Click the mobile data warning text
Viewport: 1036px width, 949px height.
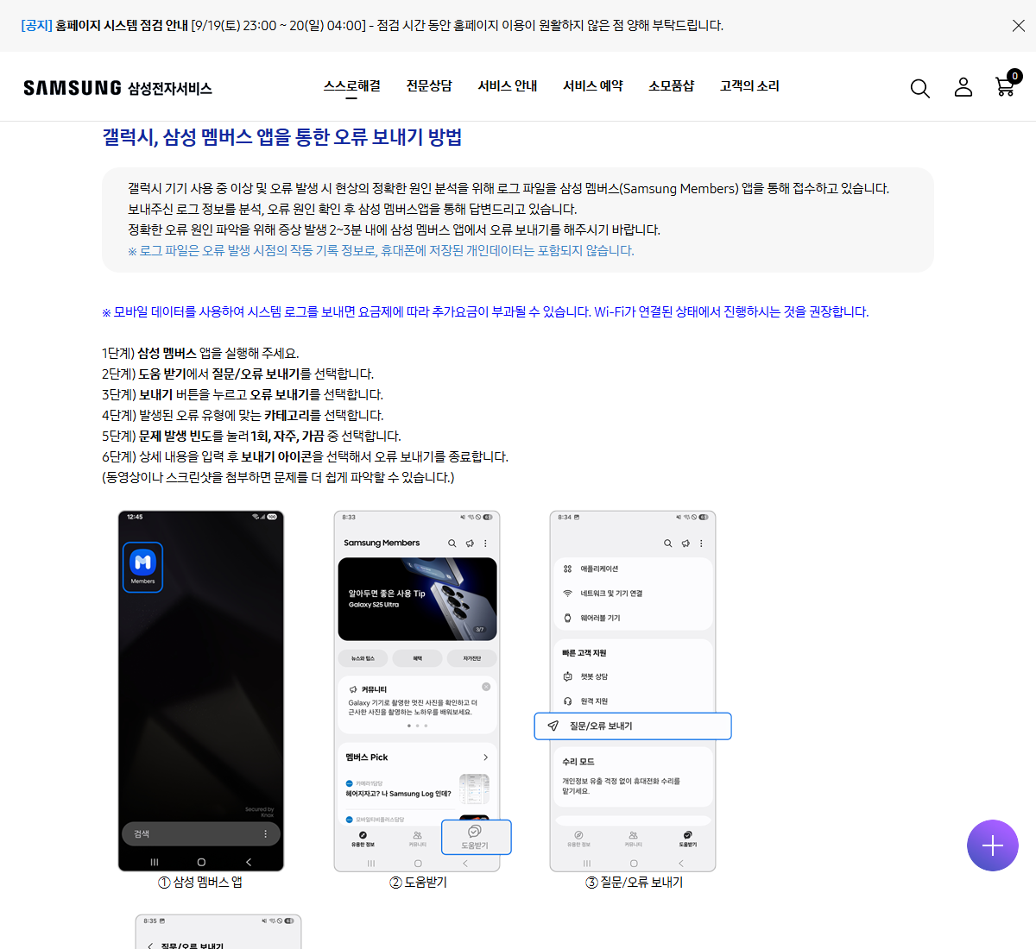tap(485, 312)
